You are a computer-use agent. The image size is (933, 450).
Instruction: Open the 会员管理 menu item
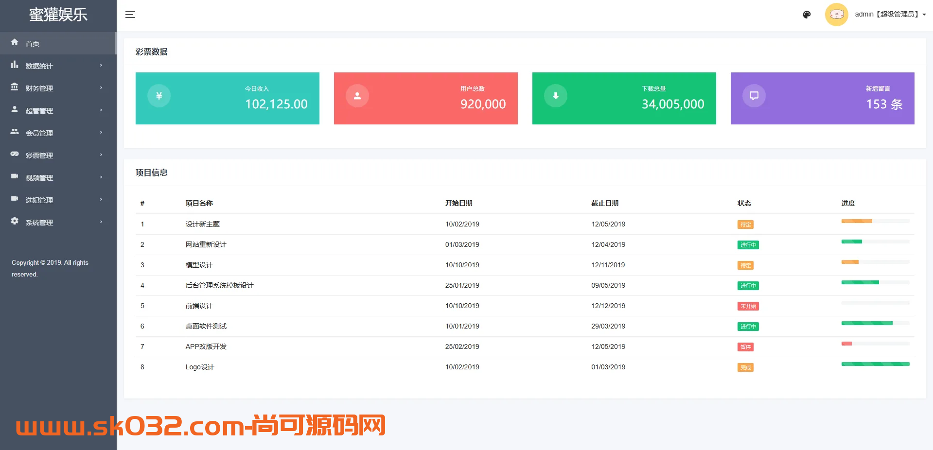pos(58,133)
